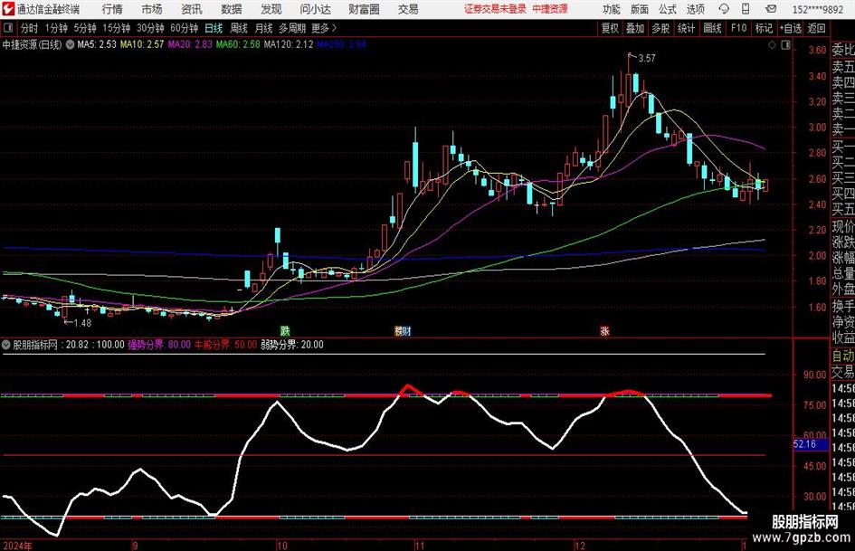Switch to 月线 monthly period
855x551 pixels.
[x=263, y=28]
